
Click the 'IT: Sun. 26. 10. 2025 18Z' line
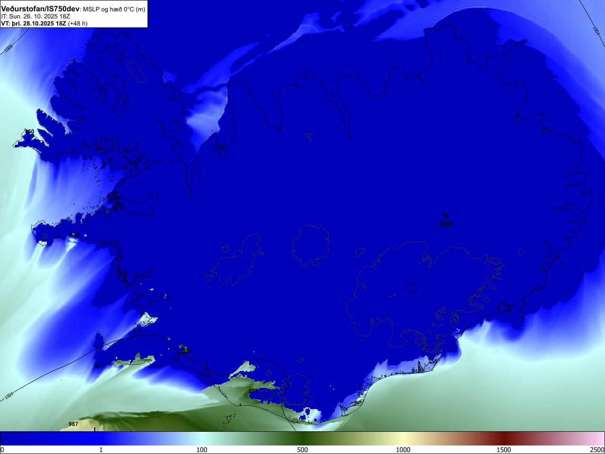pyautogui.click(x=35, y=17)
